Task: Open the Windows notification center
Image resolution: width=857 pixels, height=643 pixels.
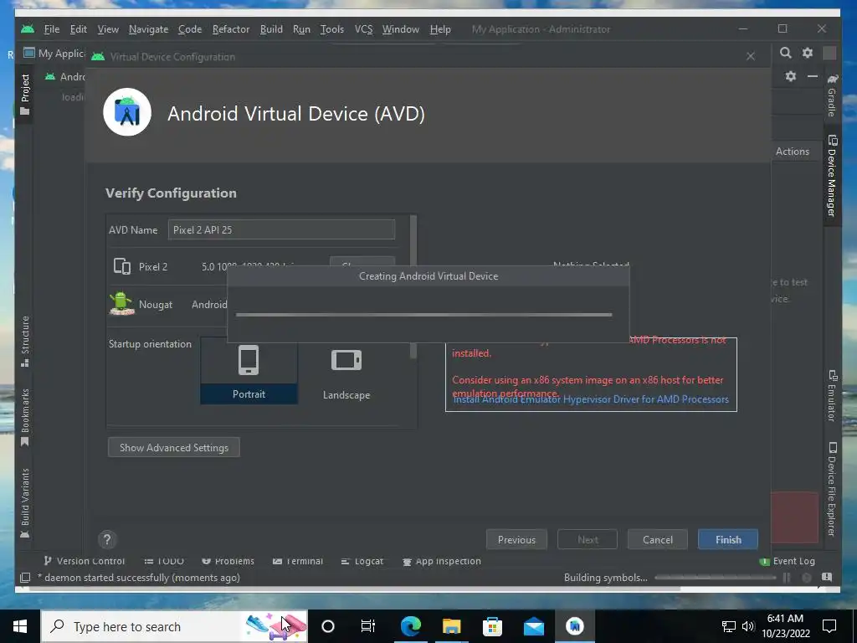Action: pyautogui.click(x=829, y=626)
